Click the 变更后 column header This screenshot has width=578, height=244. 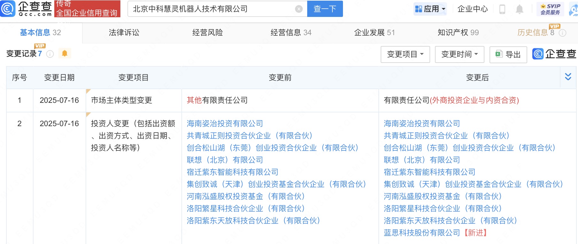tap(477, 78)
